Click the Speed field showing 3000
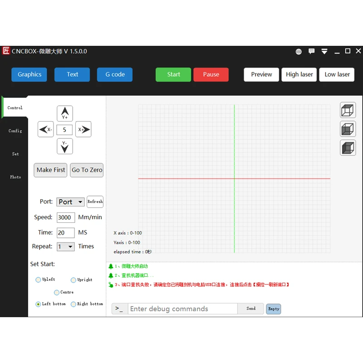The image size is (363, 363). 66,217
